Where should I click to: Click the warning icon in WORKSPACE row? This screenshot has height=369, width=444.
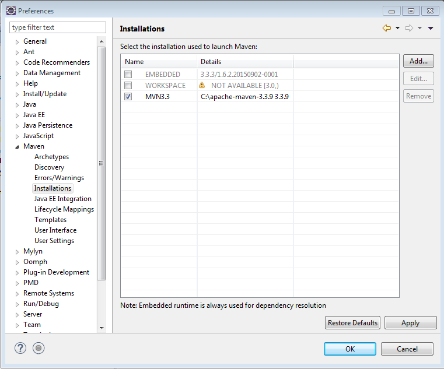coord(202,85)
